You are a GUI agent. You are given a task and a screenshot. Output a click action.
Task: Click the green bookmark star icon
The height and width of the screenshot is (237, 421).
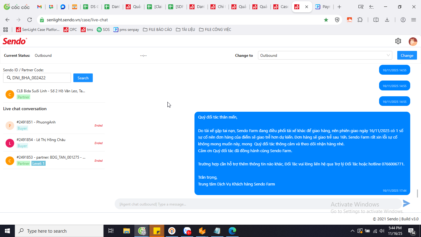click(326, 20)
